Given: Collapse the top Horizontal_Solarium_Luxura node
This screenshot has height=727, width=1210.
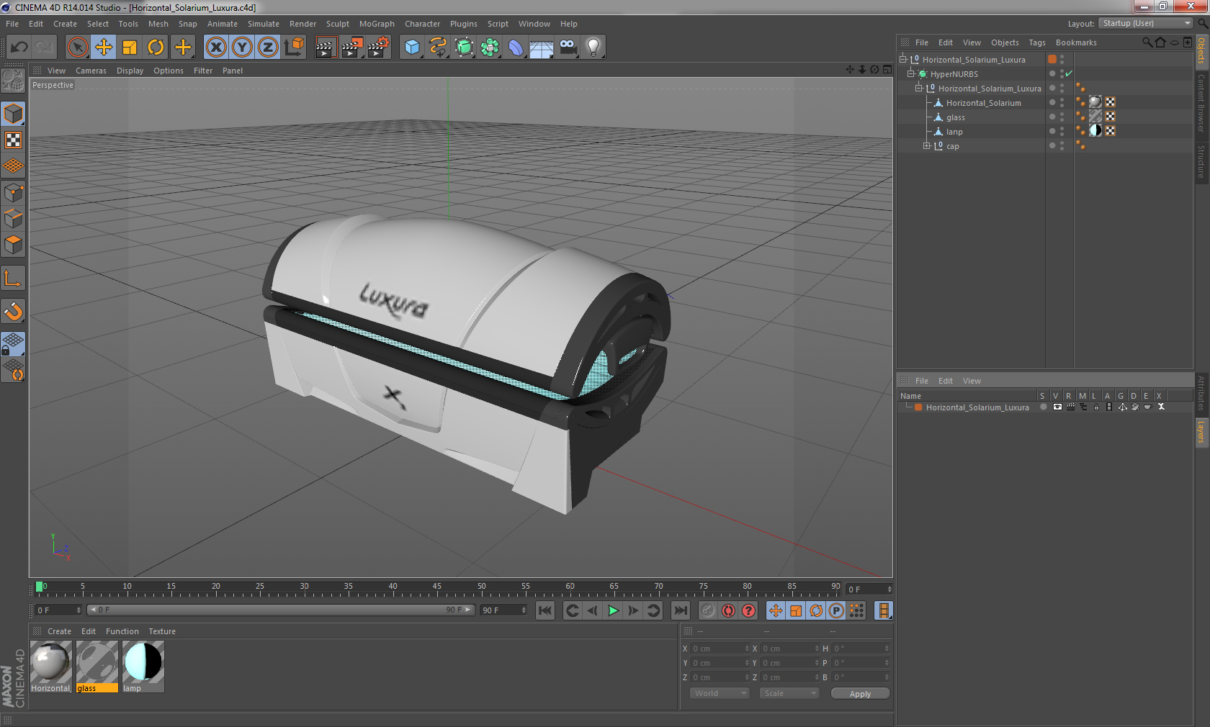Looking at the screenshot, I should (902, 59).
